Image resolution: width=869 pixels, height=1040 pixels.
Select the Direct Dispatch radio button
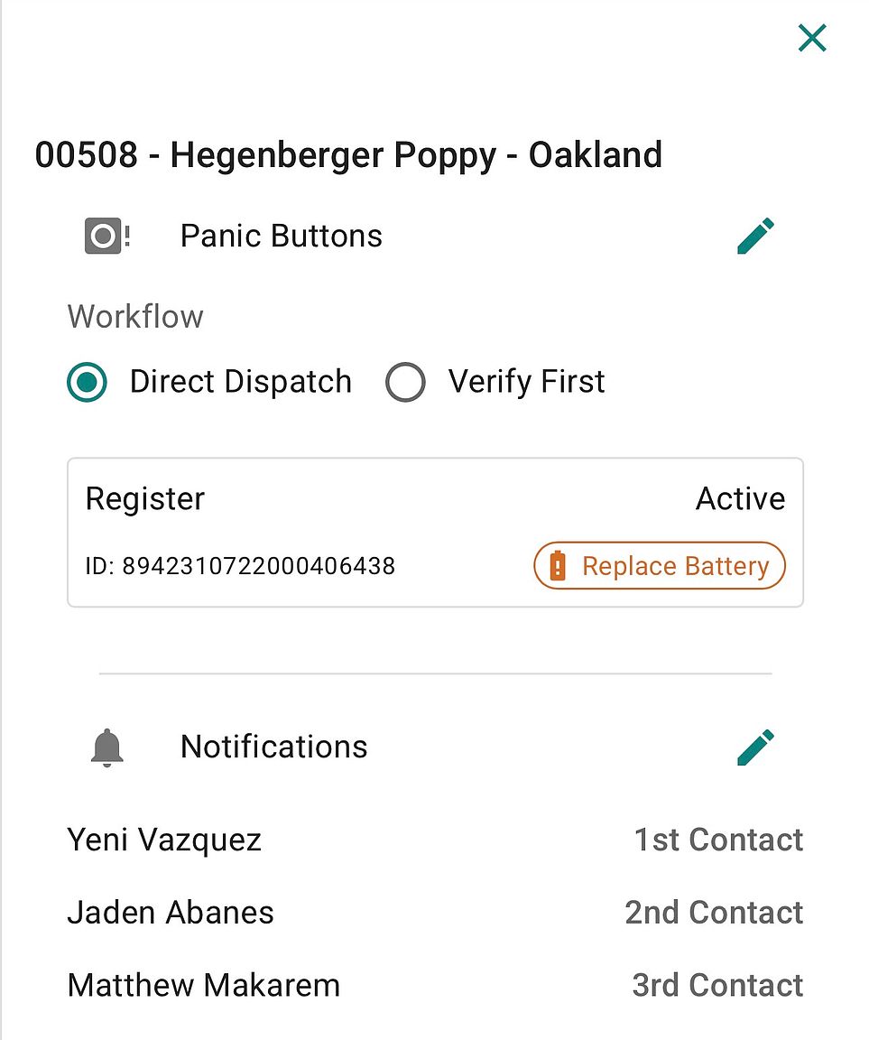click(x=87, y=382)
